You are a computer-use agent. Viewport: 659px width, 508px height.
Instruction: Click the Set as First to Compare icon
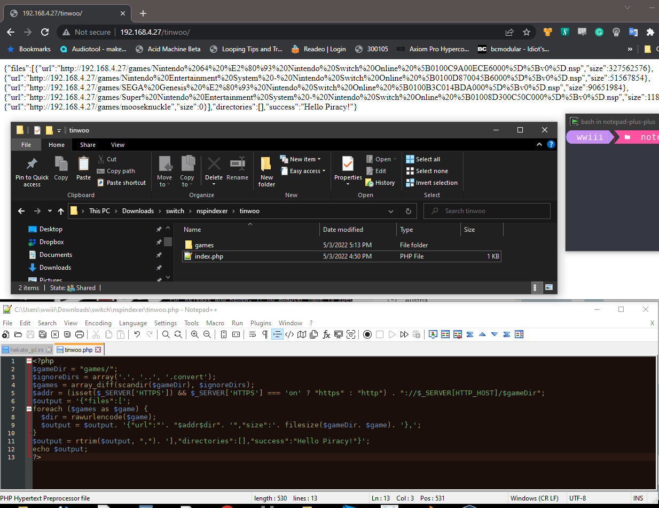click(433, 334)
